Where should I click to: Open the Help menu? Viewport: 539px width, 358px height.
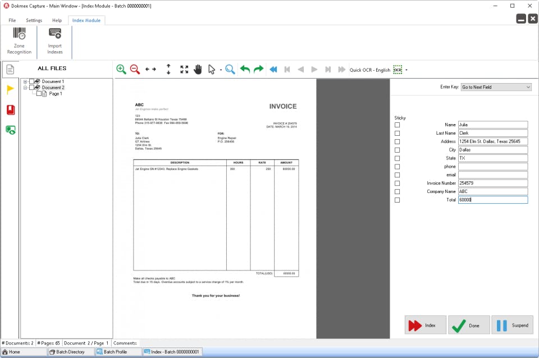(x=57, y=20)
